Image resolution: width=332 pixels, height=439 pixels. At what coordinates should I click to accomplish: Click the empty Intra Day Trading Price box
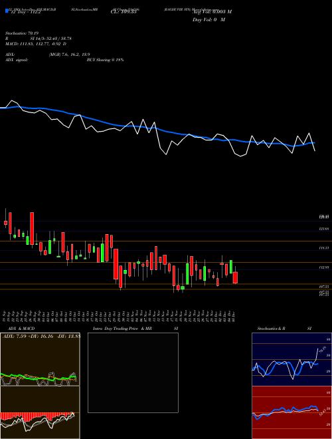(x=133, y=372)
